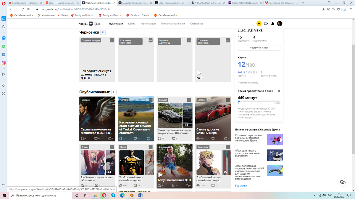Open the speed dial grid icon
Image resolution: width=355 pixels, height=199 pixels.
(29, 9)
